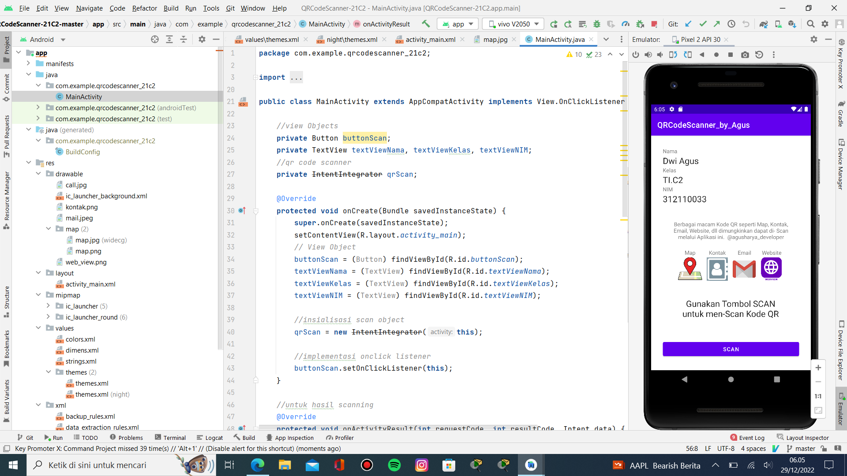Click Git update project blue arrow
Image resolution: width=847 pixels, height=476 pixels.
click(x=688, y=24)
